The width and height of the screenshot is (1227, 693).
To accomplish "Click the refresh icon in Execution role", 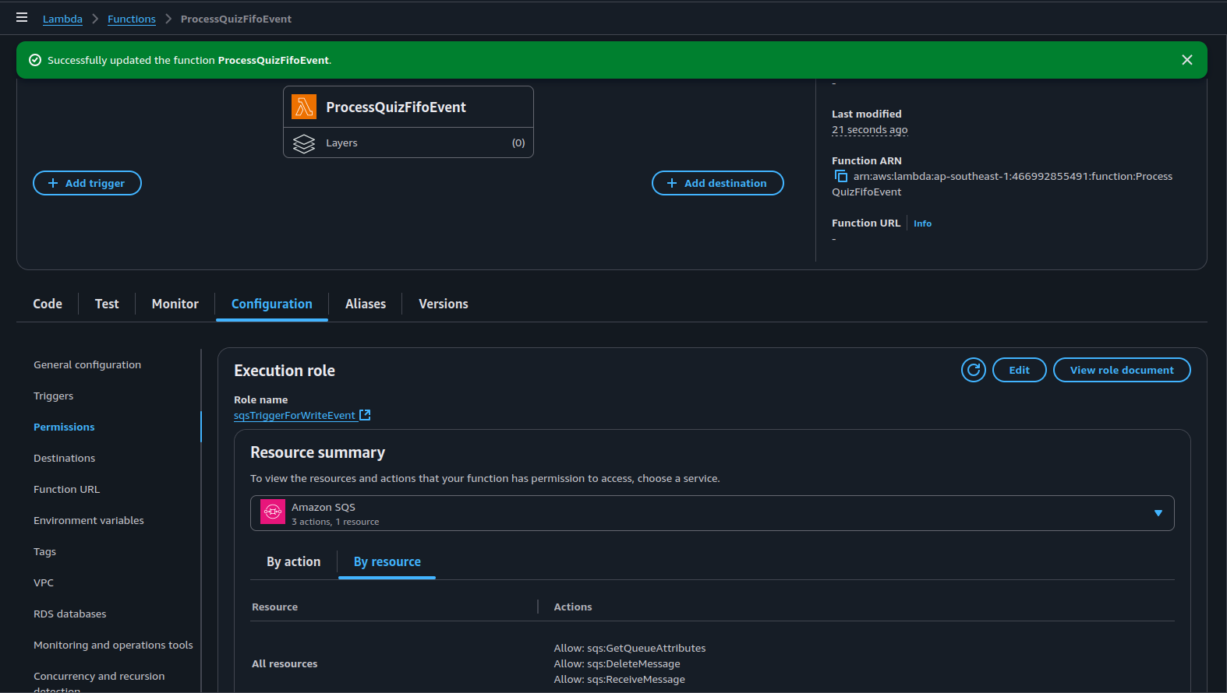I will click(x=973, y=370).
